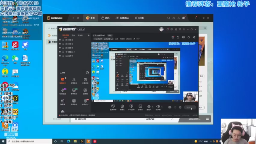Mute the 麦克风 microphone
This screenshot has height=144, width=256.
coord(149,108)
